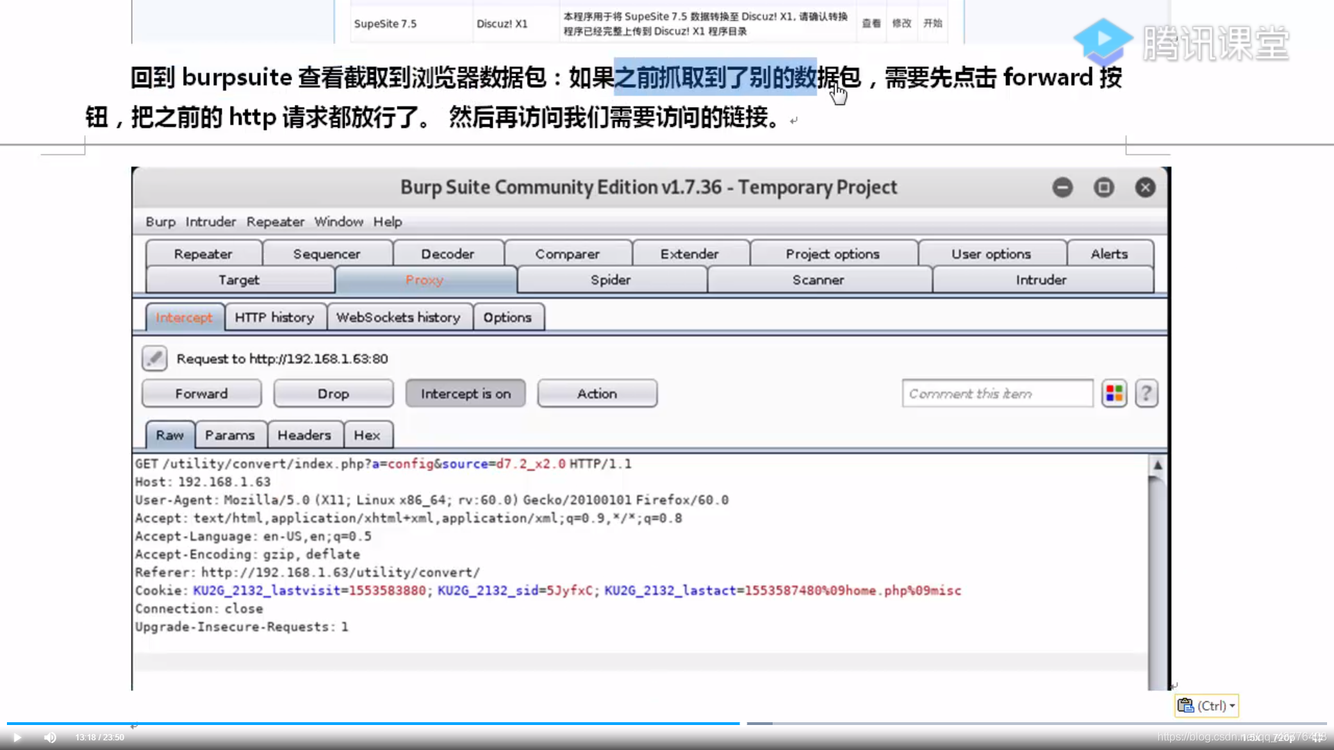Switch to WebSockets history tab
Screen dimensions: 1334x750
click(x=397, y=317)
